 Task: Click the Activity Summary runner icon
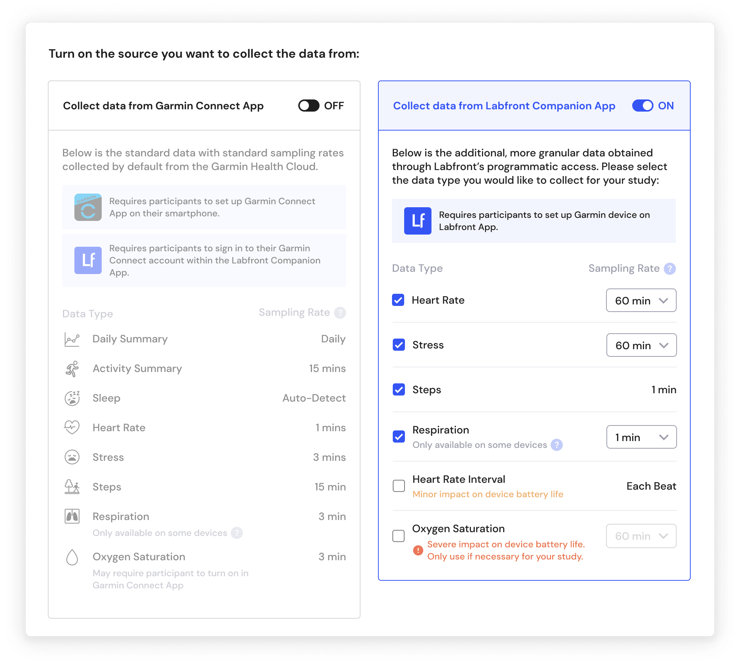[72, 369]
